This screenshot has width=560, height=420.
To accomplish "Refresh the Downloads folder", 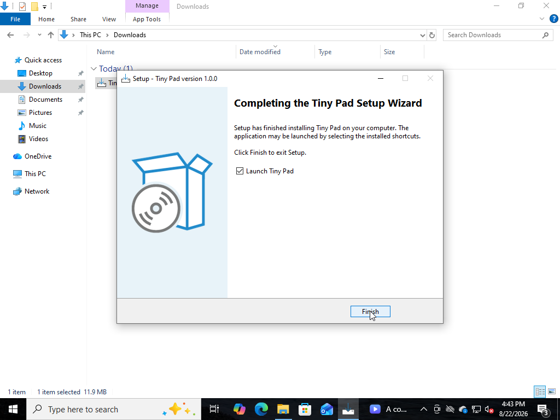I will pyautogui.click(x=432, y=35).
